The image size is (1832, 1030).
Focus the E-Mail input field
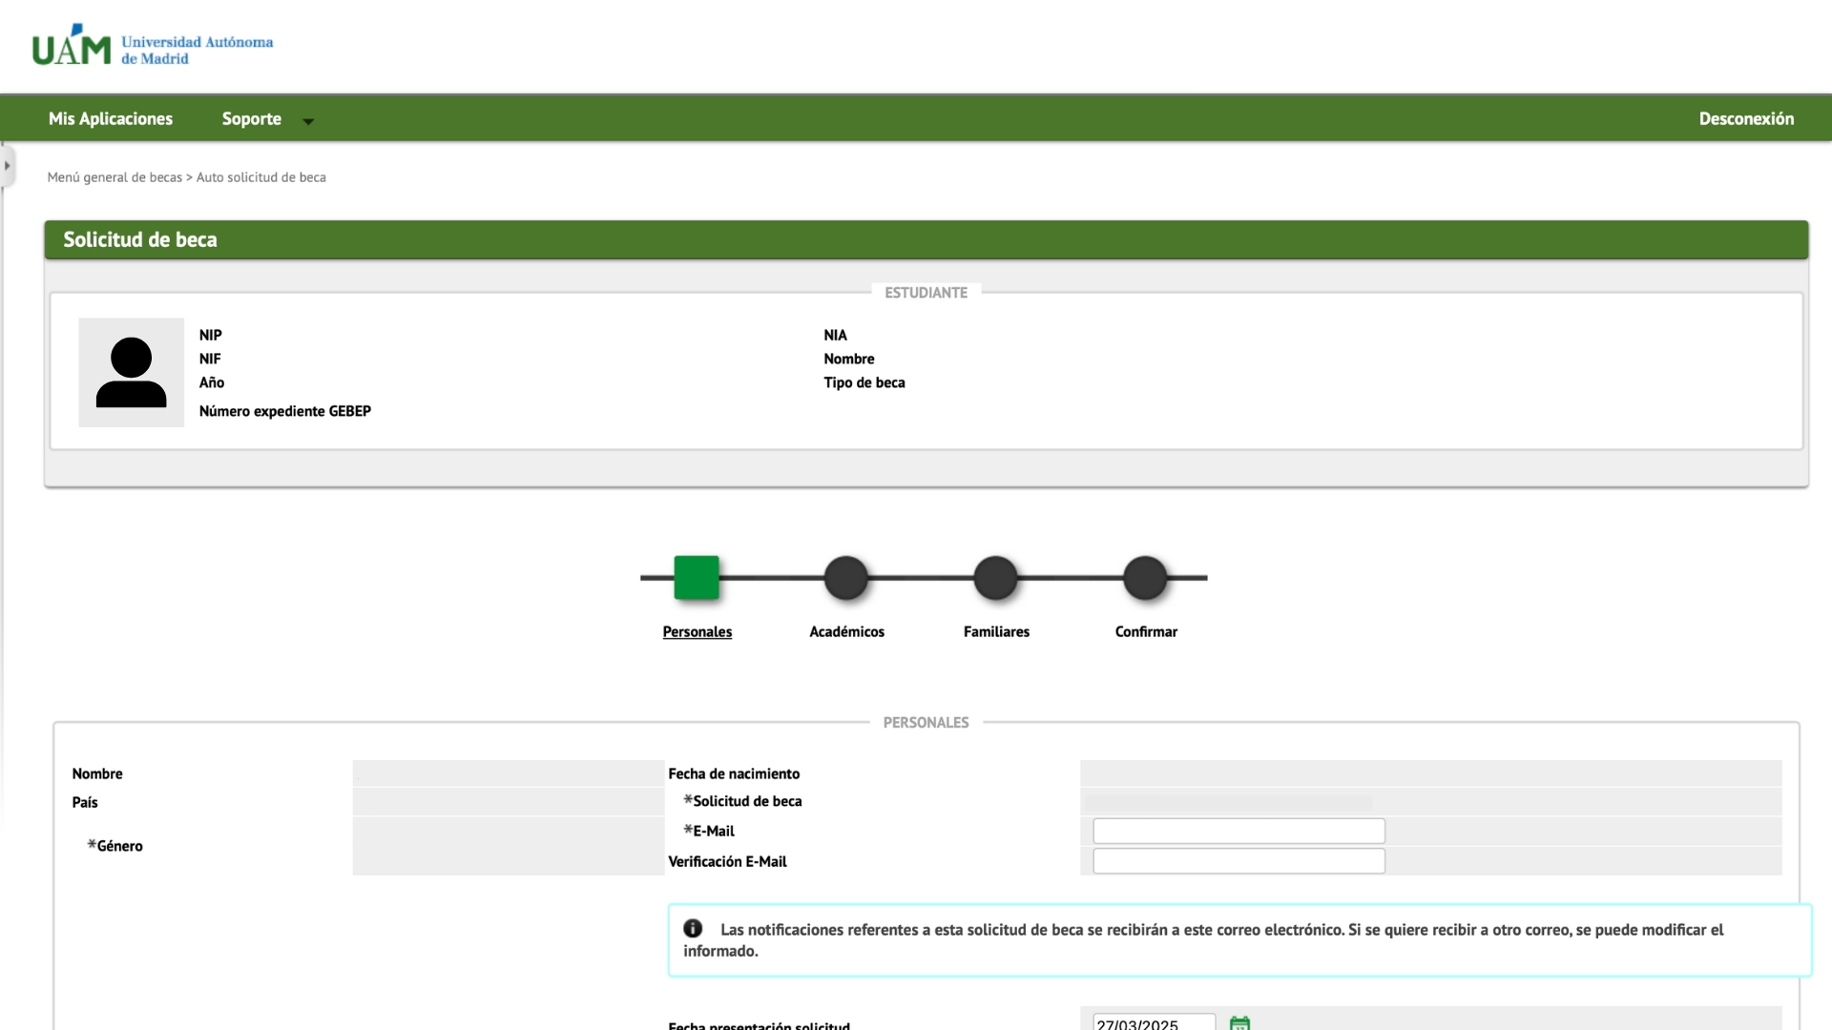[x=1239, y=831]
